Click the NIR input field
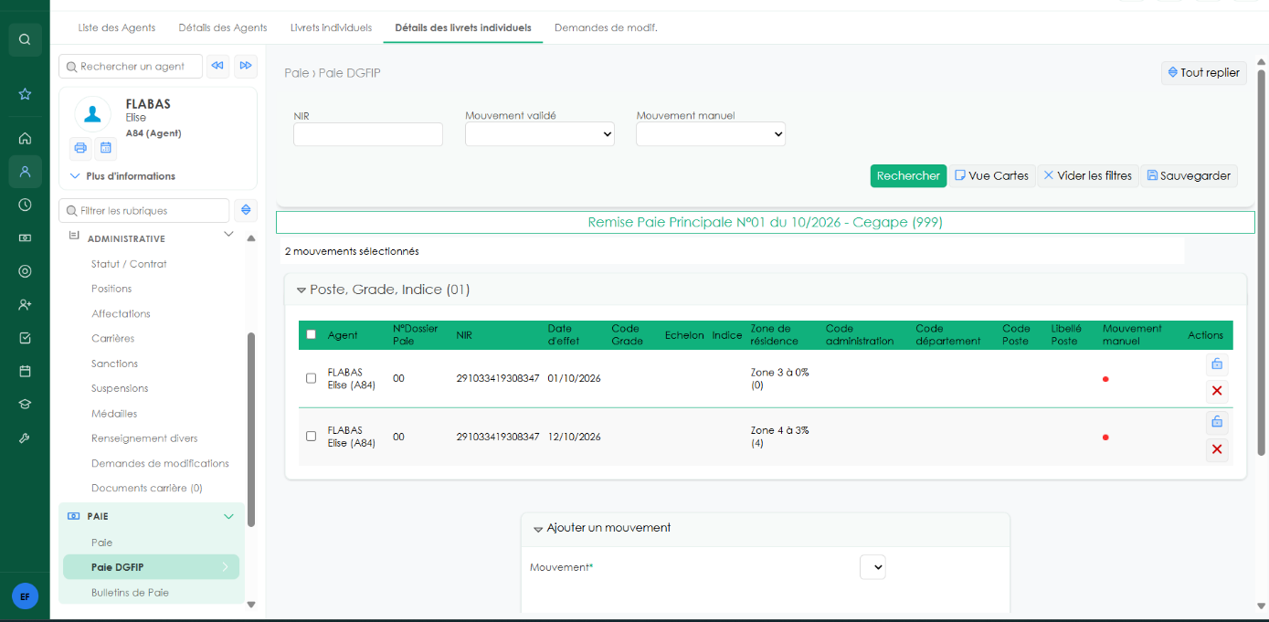This screenshot has width=1269, height=622. (x=368, y=134)
